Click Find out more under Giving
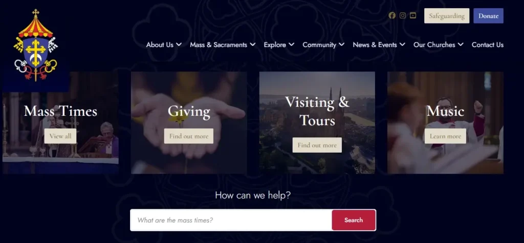This screenshot has width=524, height=243. [189, 136]
